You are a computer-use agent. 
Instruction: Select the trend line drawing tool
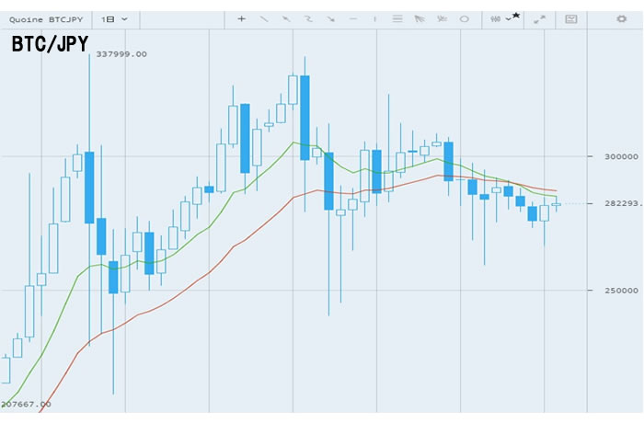(x=264, y=19)
